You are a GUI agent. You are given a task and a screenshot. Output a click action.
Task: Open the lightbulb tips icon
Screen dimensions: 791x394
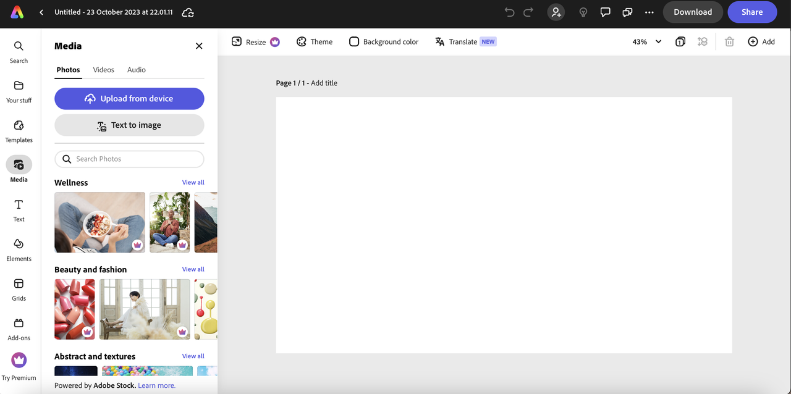pyautogui.click(x=583, y=12)
